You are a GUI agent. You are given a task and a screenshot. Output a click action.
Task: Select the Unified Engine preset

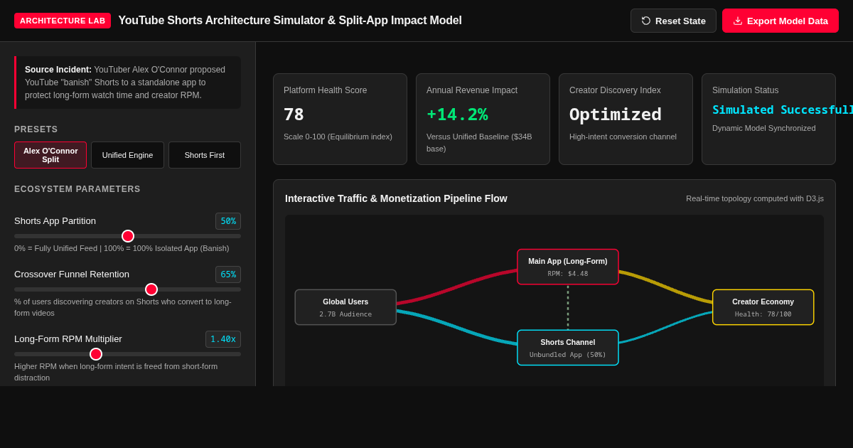(x=127, y=155)
